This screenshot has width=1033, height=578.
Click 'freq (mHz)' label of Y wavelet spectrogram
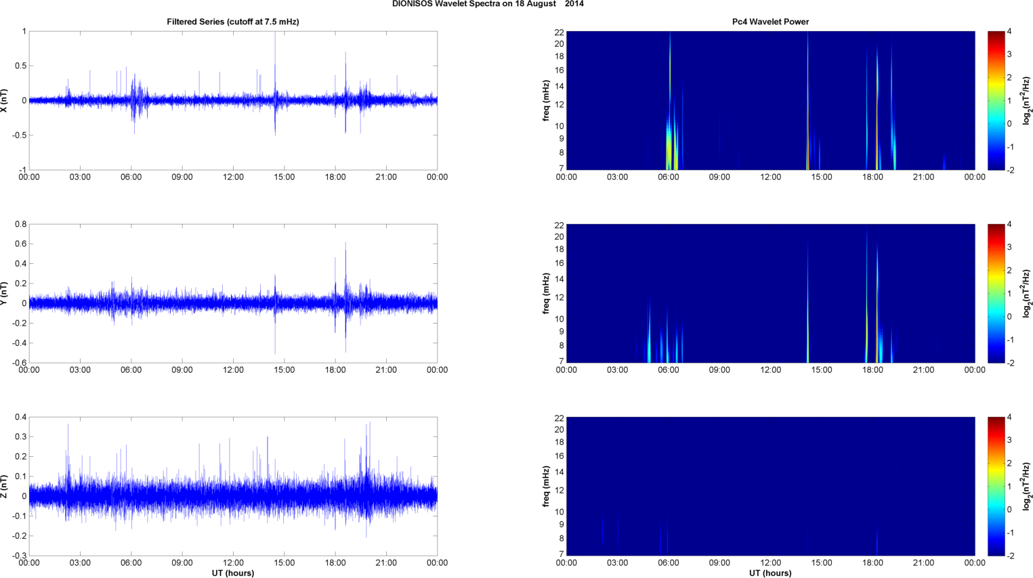tap(546, 294)
